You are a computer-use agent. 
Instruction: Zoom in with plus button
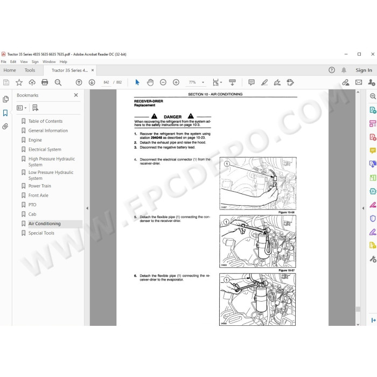[x=176, y=82]
